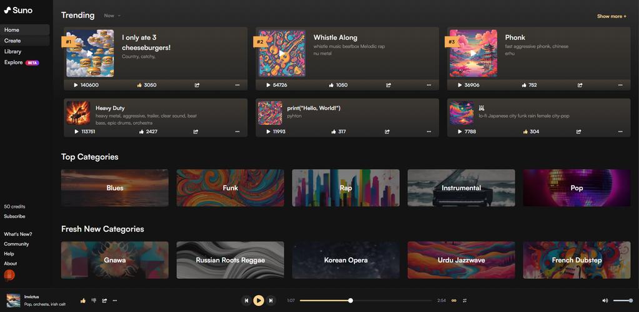The width and height of the screenshot is (639, 312).
Task: Open the Funk category
Action: pyautogui.click(x=230, y=188)
